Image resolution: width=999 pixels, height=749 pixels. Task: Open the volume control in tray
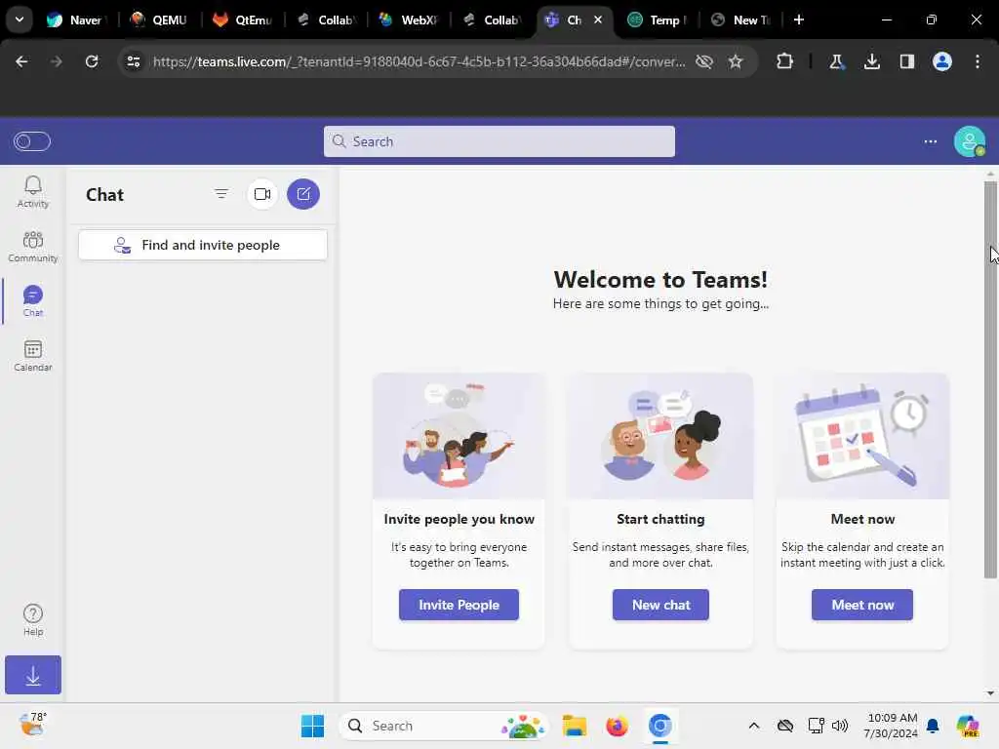[840, 726]
